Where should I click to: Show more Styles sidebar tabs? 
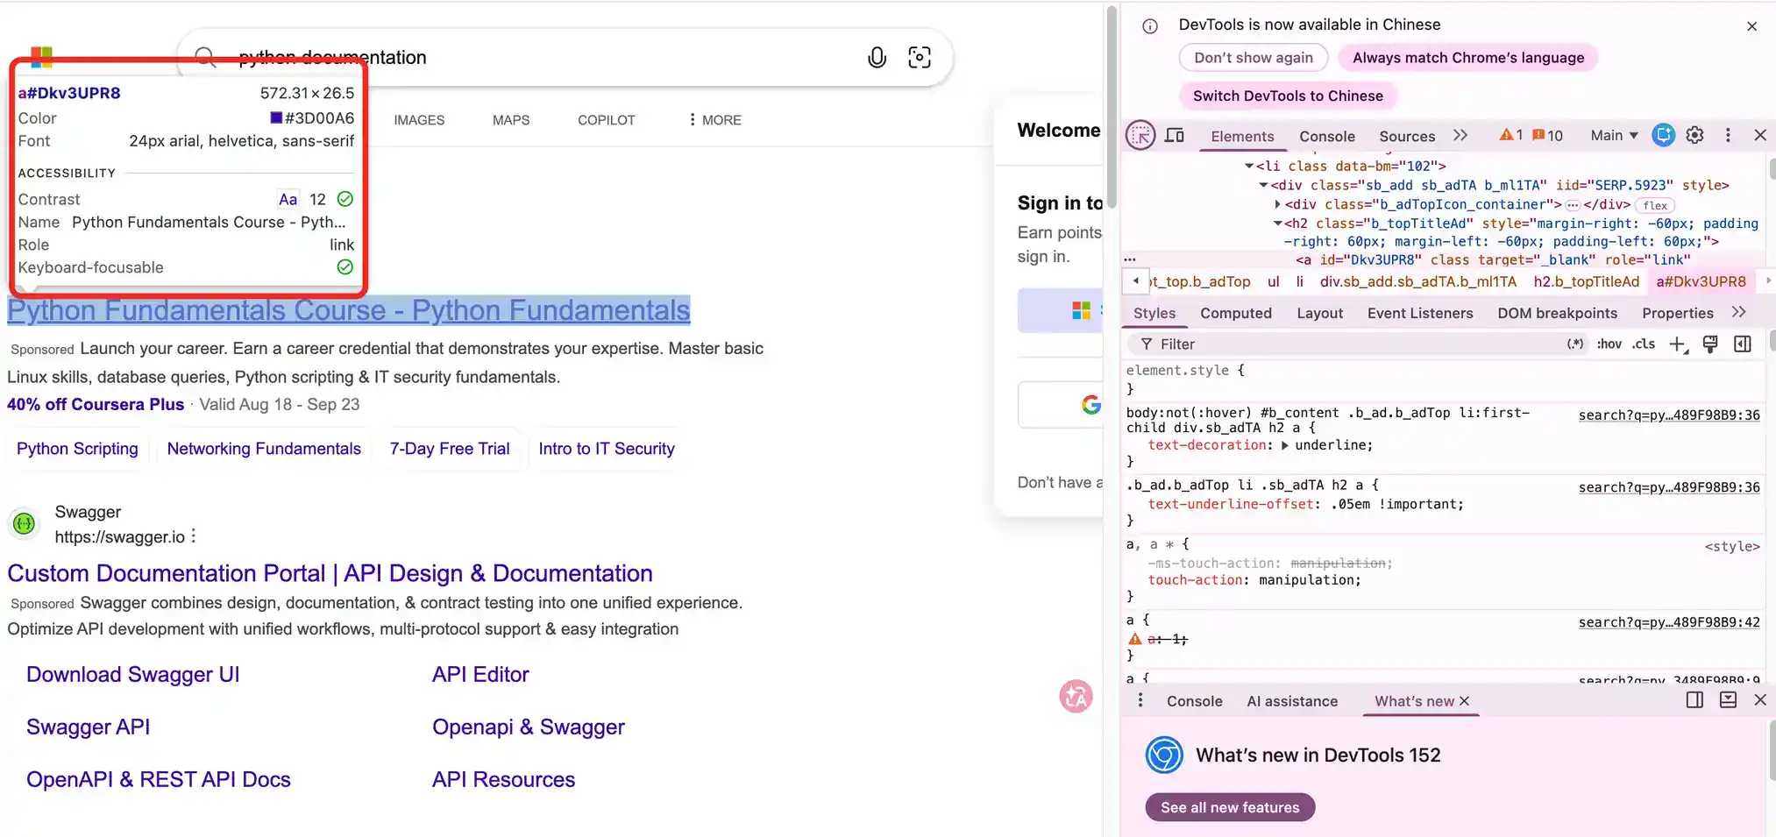click(x=1739, y=312)
